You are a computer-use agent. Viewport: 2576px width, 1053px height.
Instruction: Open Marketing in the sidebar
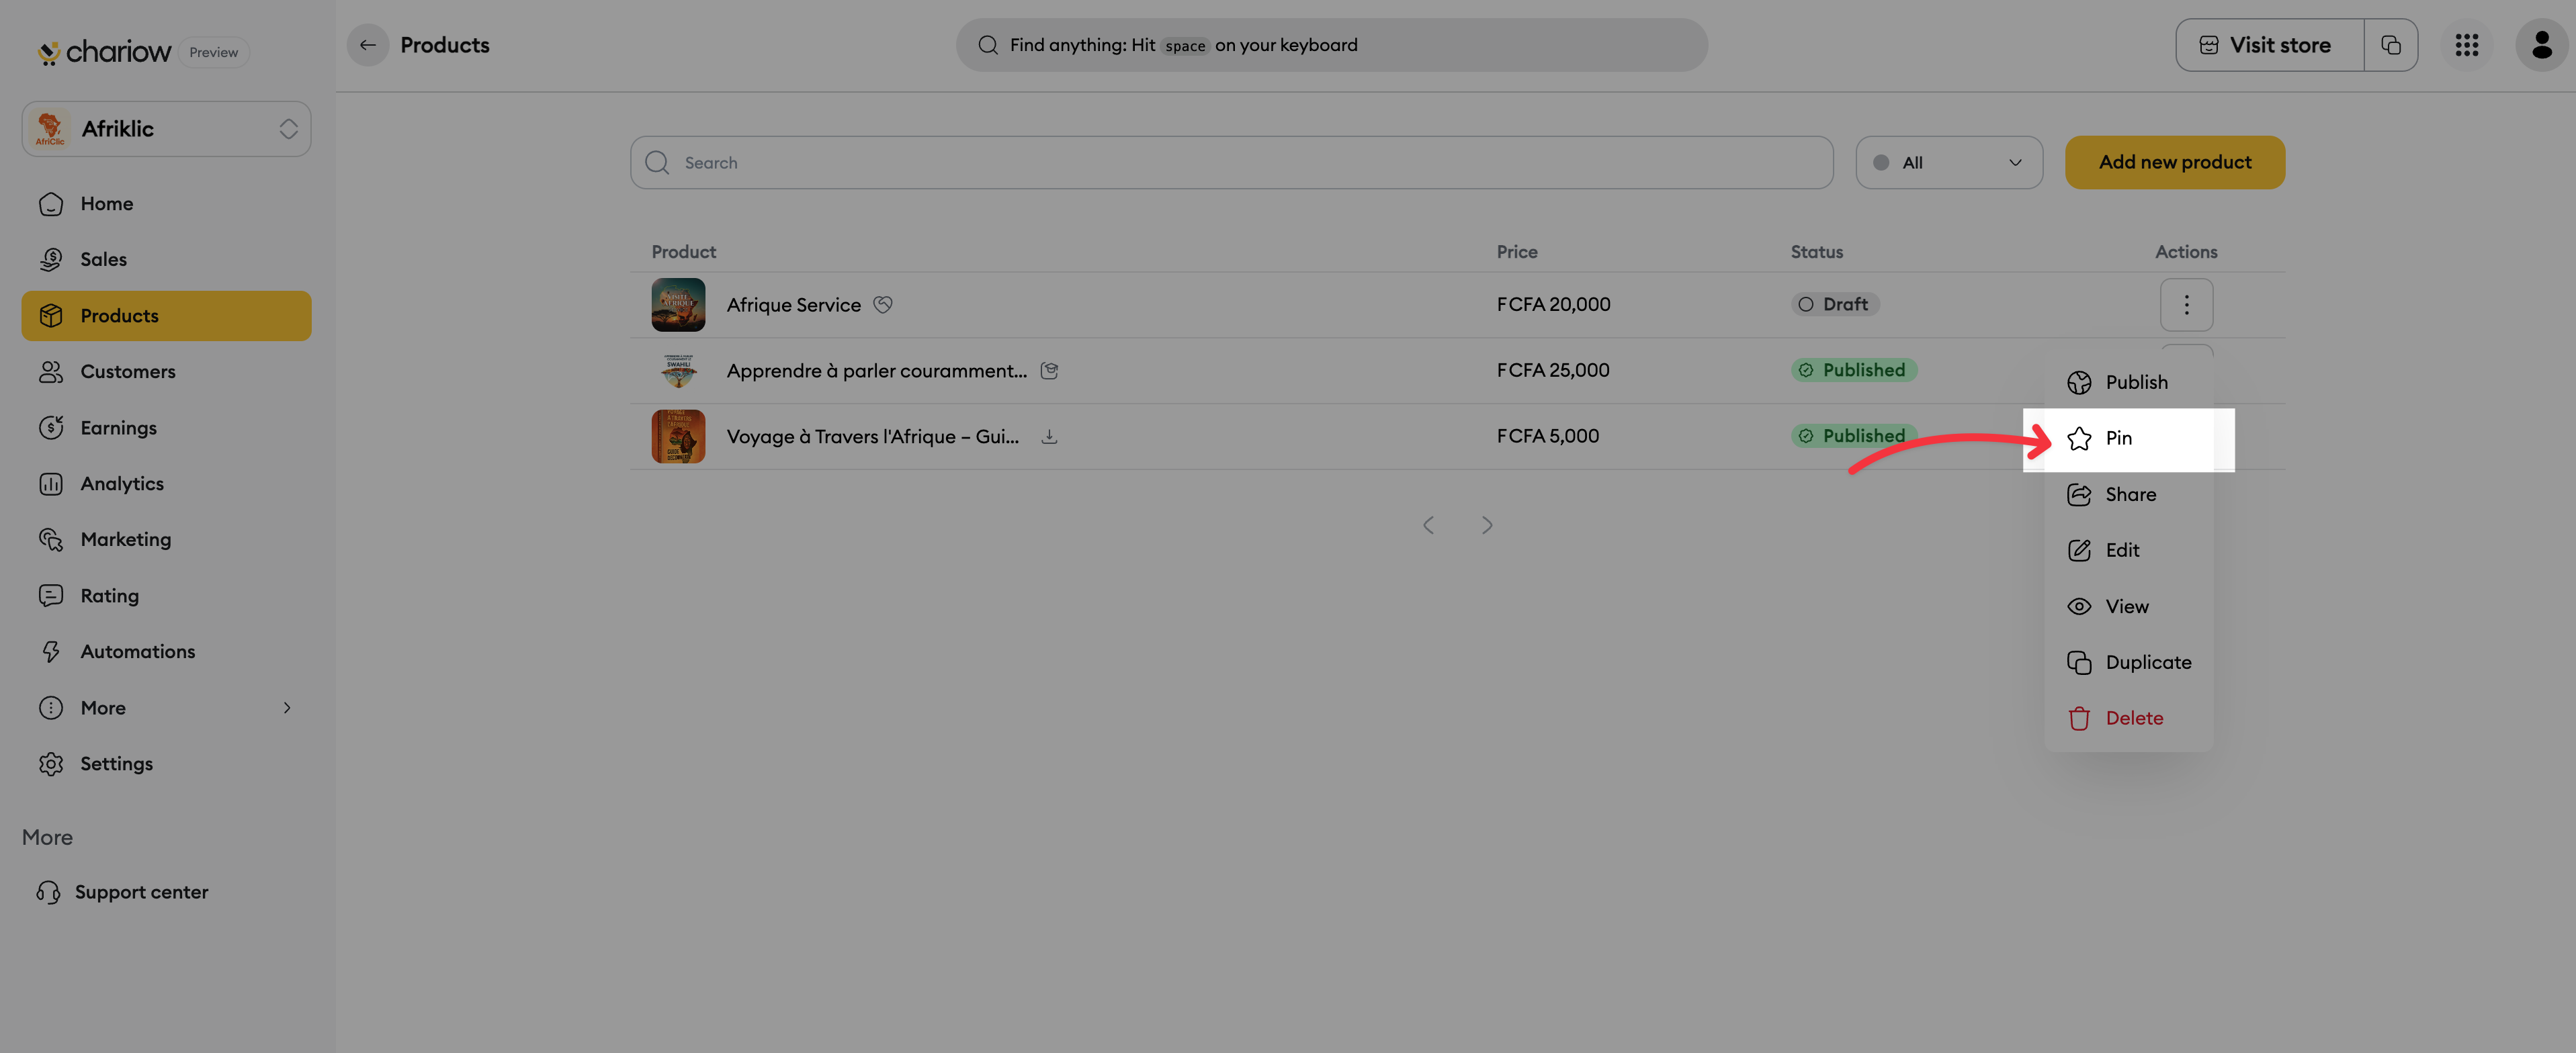[x=166, y=539]
